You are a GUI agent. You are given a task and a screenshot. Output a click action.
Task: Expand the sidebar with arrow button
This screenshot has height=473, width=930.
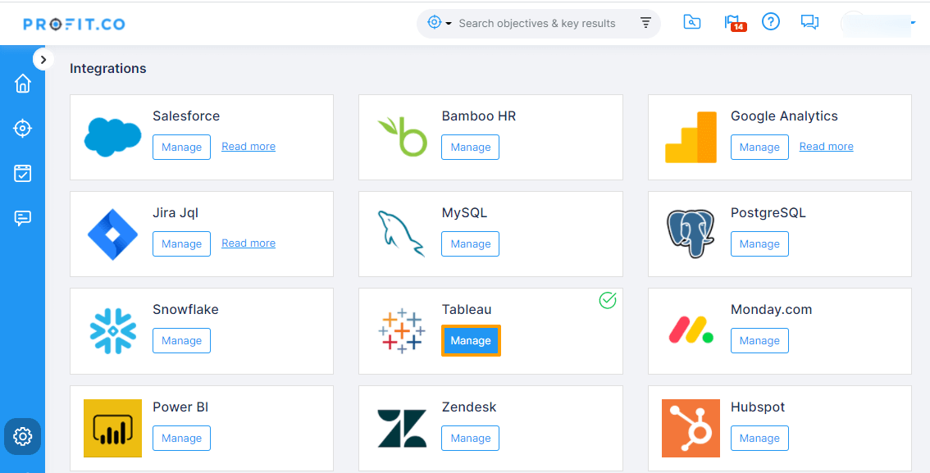[x=43, y=59]
